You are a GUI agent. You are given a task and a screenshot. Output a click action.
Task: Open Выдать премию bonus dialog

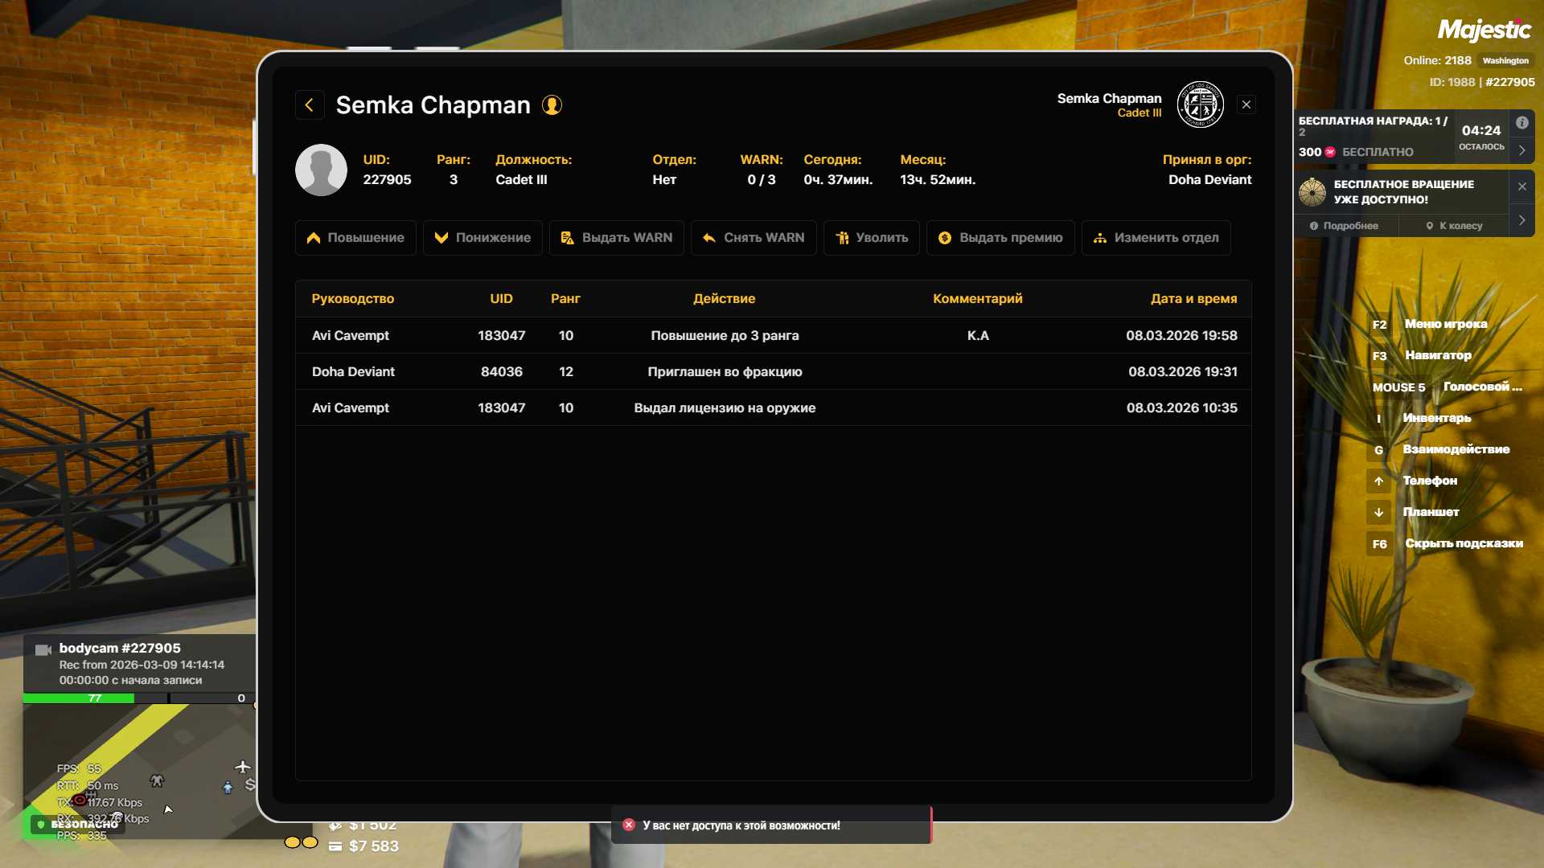(x=1000, y=238)
